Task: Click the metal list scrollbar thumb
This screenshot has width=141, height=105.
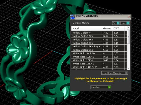Action: (x=128, y=37)
